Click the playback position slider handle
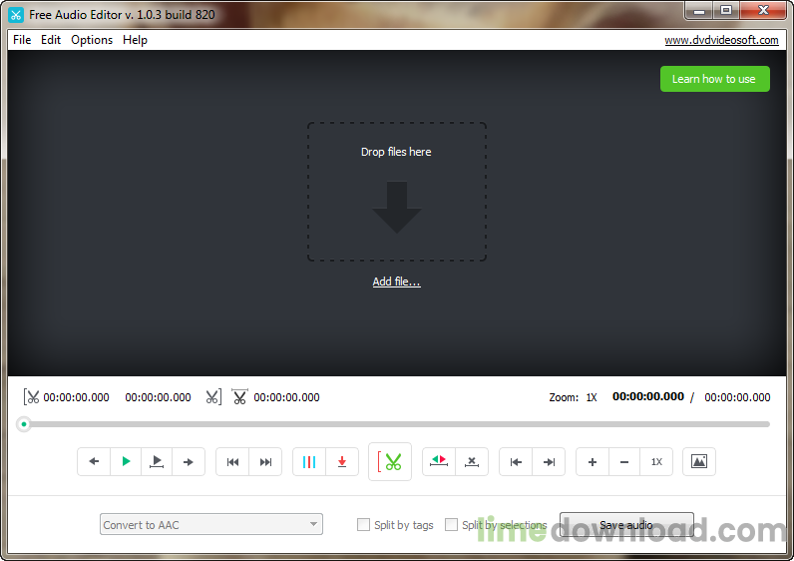 click(x=23, y=424)
